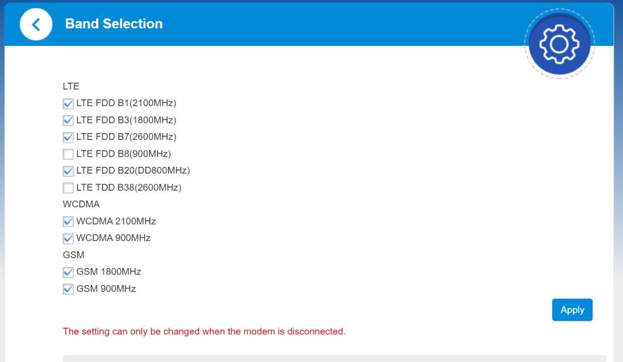Turn off GSM 1800MHz band
Screen dimensions: 623x362
pos(68,272)
